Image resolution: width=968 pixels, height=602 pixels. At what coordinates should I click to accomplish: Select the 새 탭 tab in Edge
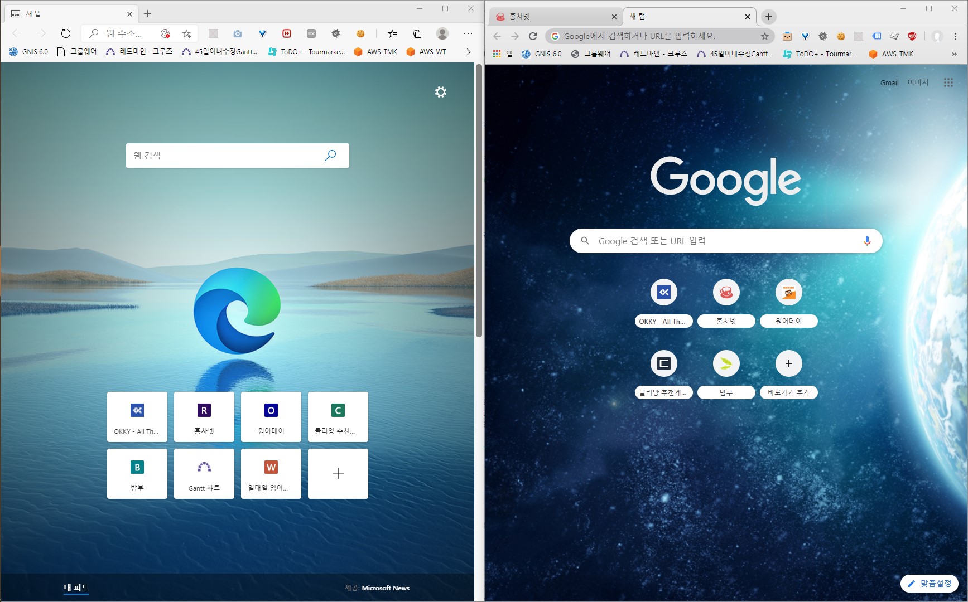pos(71,14)
